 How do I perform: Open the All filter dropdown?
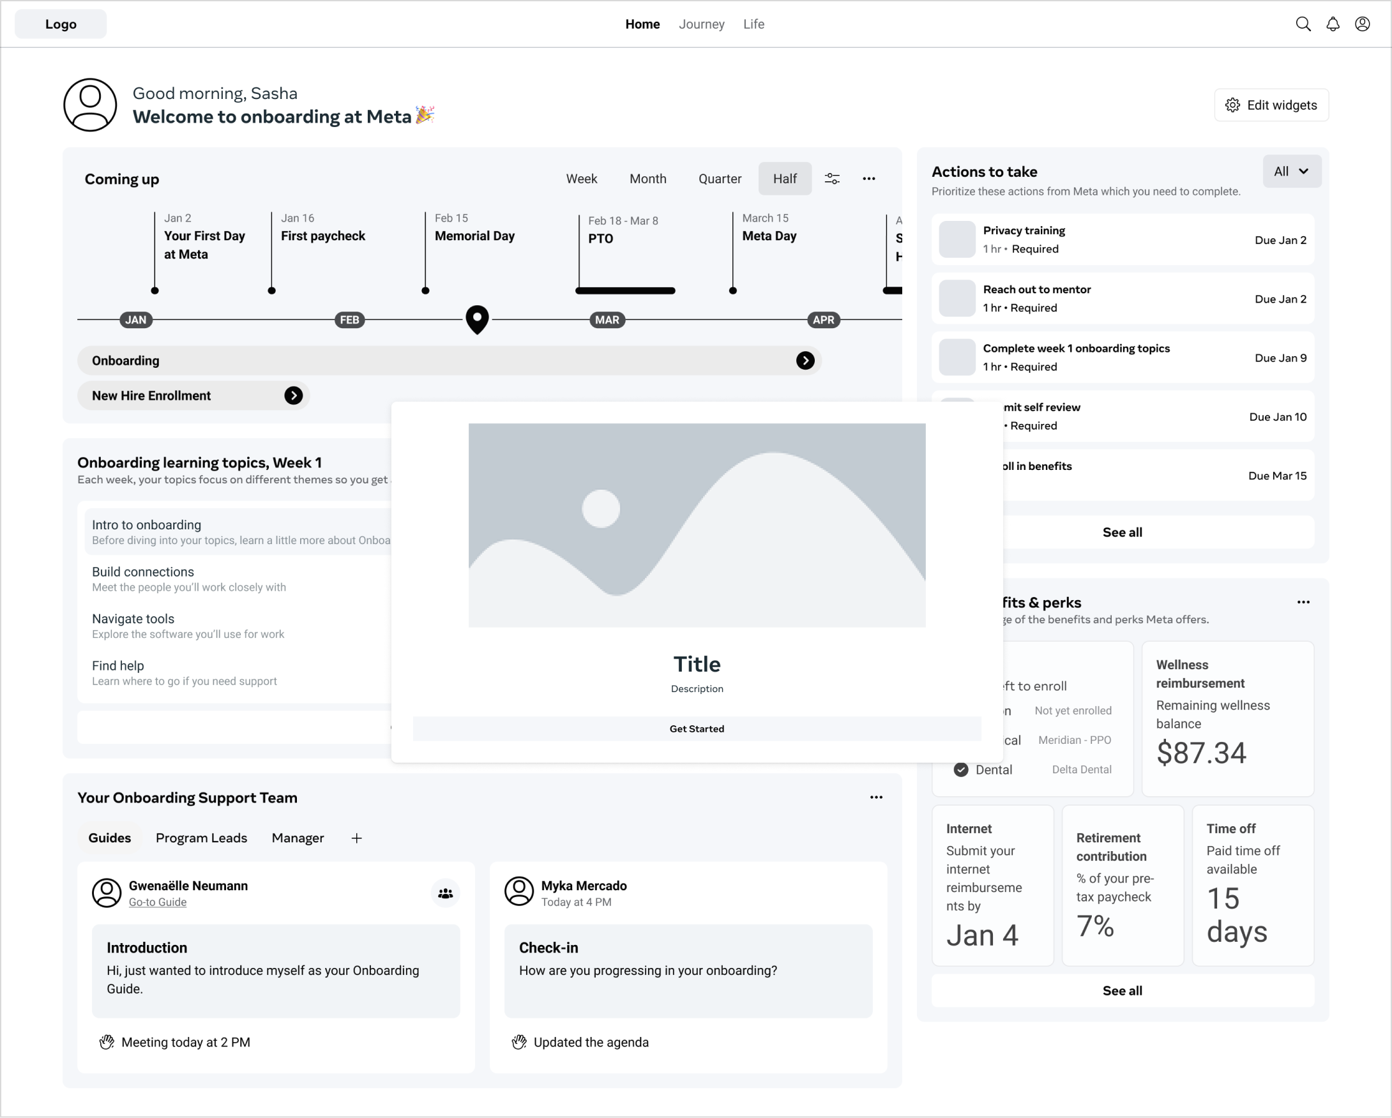(x=1291, y=172)
